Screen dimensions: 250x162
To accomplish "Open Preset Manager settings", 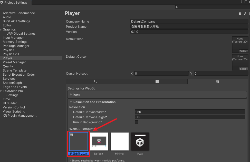I will (14, 62).
